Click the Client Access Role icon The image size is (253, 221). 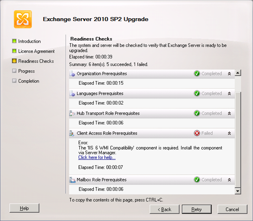[72, 133]
